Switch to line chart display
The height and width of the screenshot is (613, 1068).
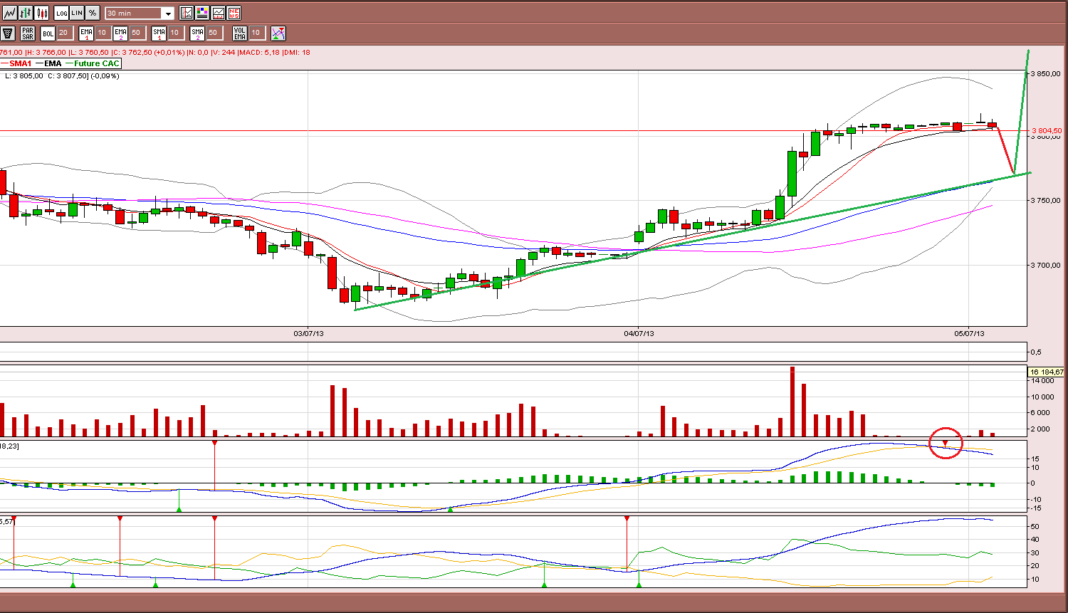click(9, 13)
